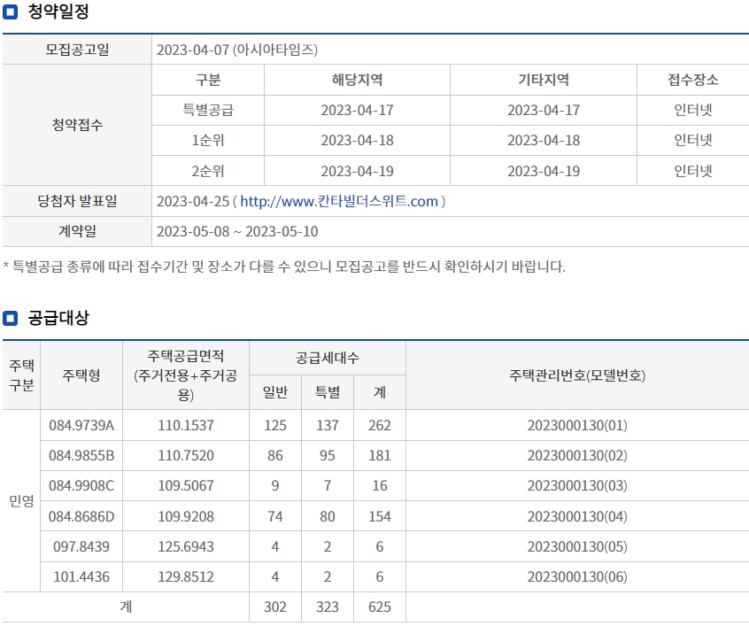
Task: Select housing type 084.9908C
Action: coord(81,485)
